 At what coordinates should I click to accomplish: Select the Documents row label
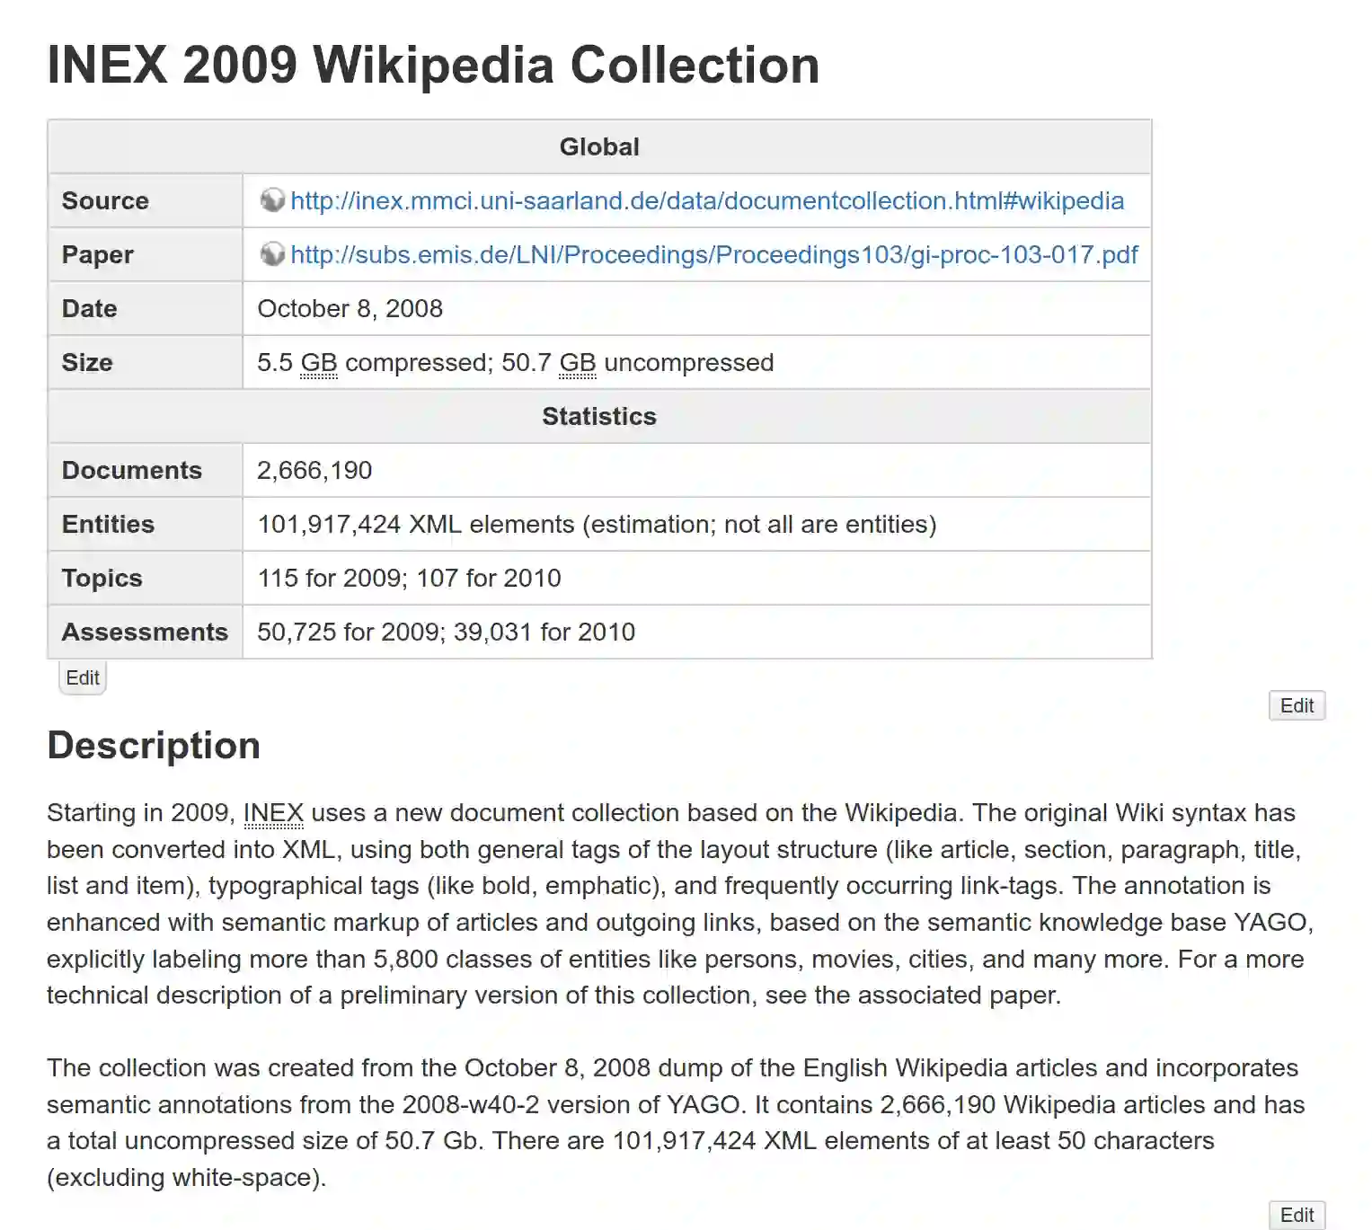tap(132, 470)
